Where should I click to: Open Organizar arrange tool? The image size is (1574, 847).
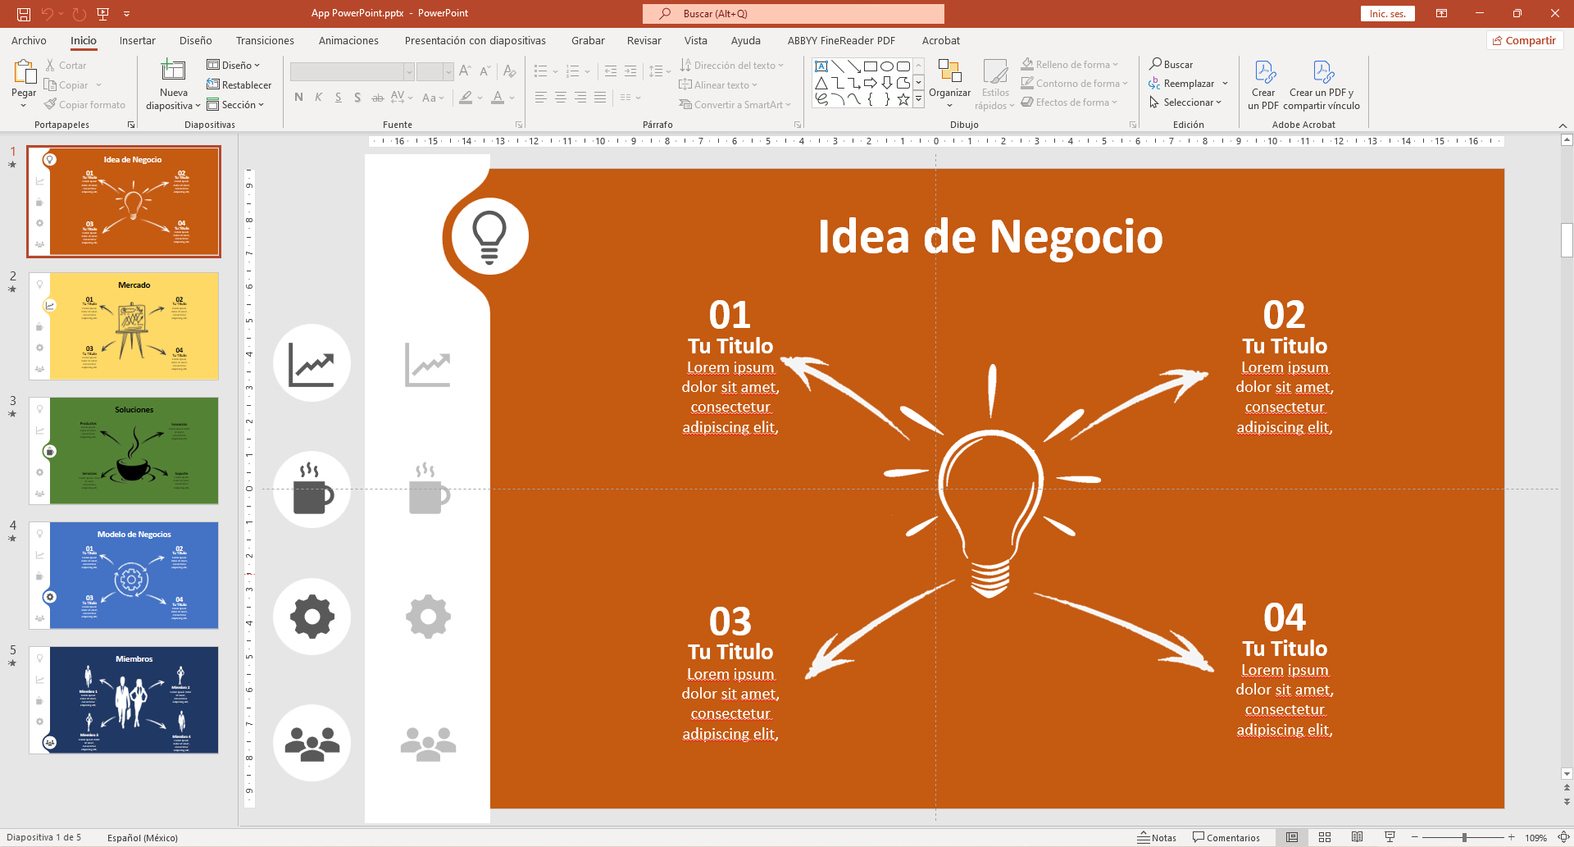coord(949,74)
